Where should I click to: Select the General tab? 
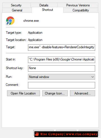[17, 10]
